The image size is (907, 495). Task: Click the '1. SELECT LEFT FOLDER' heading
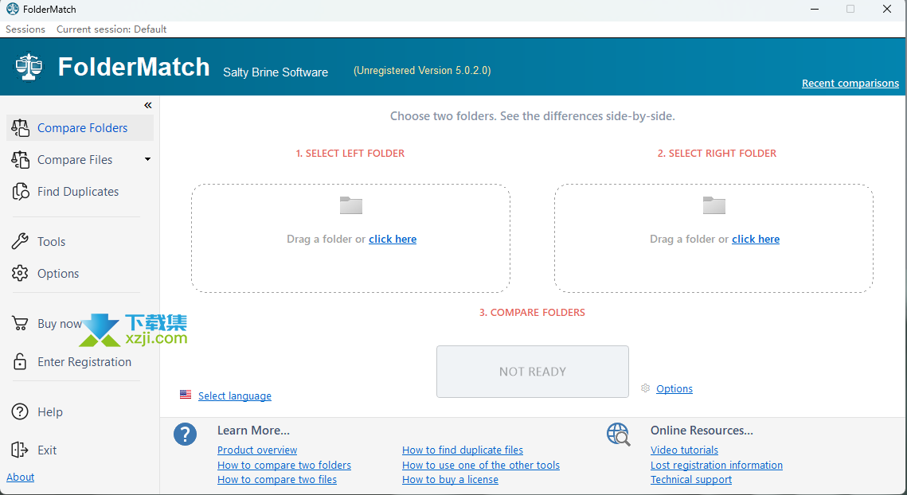350,154
